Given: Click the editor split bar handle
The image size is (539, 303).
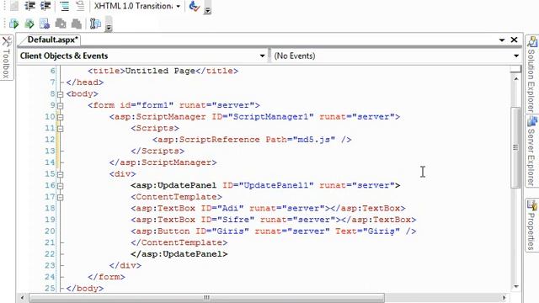Looking at the screenshot, I should [x=516, y=69].
